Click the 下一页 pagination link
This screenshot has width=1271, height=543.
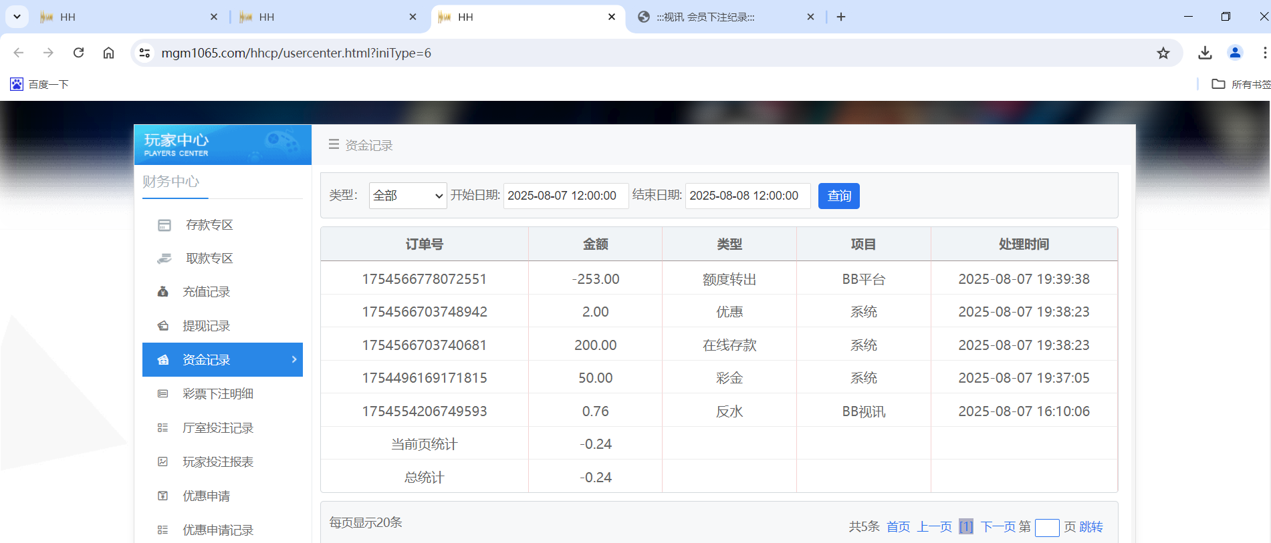(997, 527)
